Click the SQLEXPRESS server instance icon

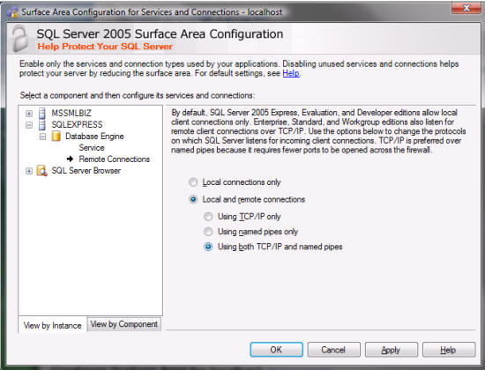pos(42,125)
